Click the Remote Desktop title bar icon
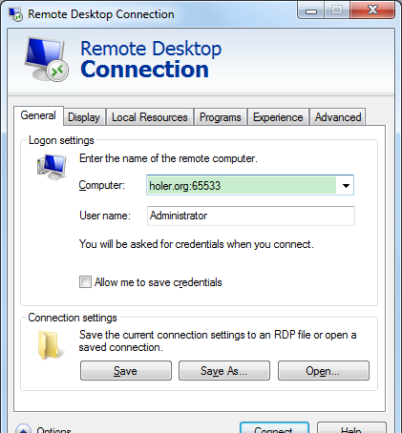The width and height of the screenshot is (402, 433). (15, 14)
